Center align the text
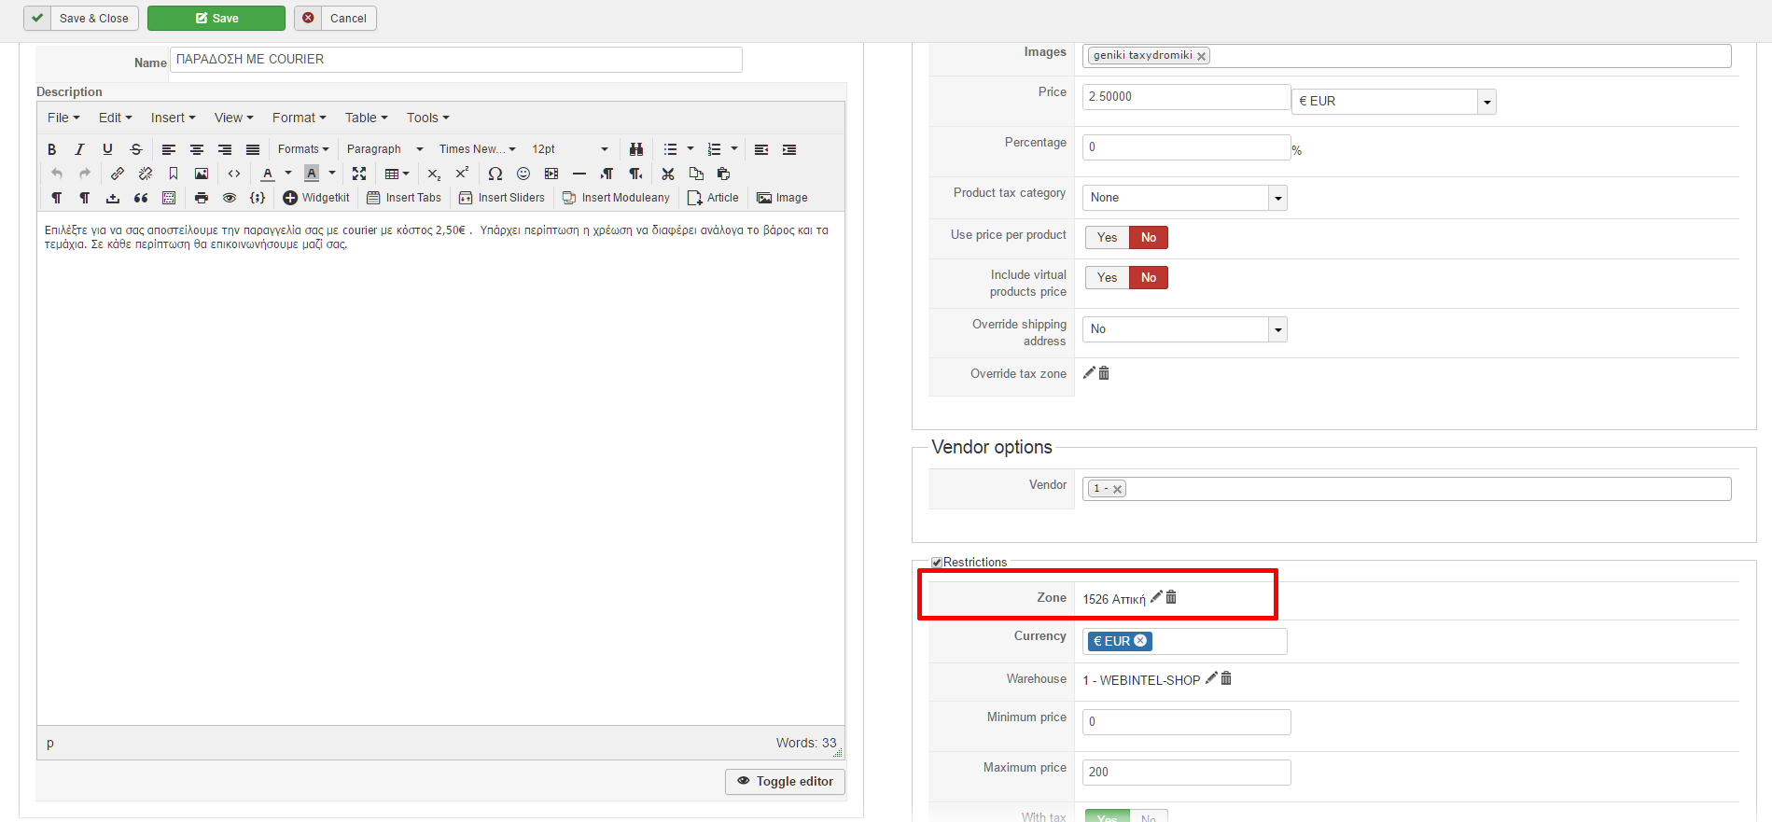The image size is (1772, 822). [x=197, y=149]
